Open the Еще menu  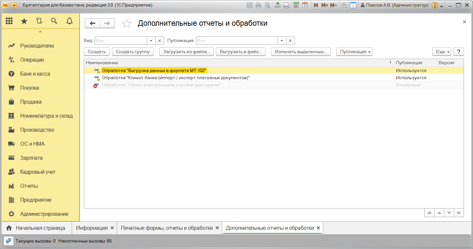[x=441, y=52]
